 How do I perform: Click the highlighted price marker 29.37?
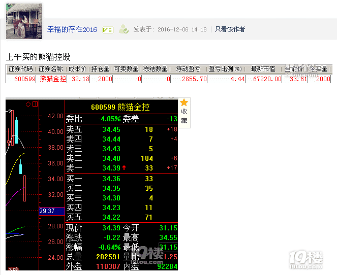(x=52, y=211)
